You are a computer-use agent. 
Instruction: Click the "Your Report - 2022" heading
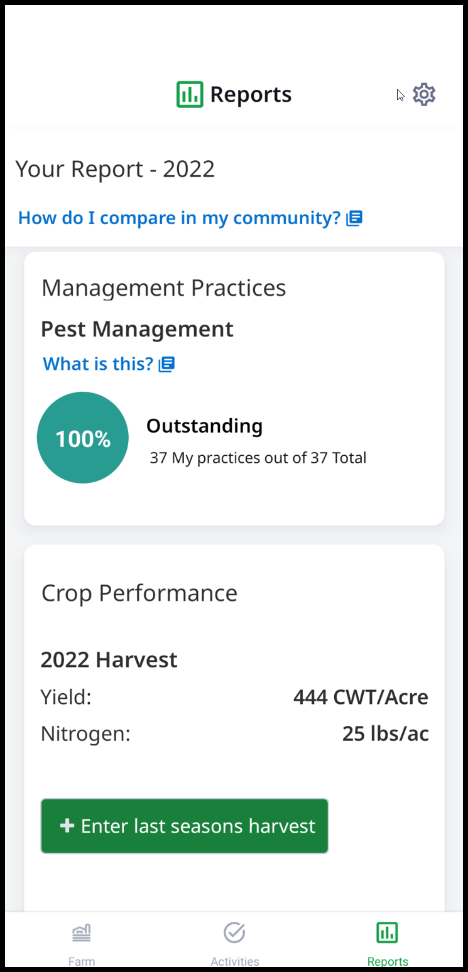[115, 169]
